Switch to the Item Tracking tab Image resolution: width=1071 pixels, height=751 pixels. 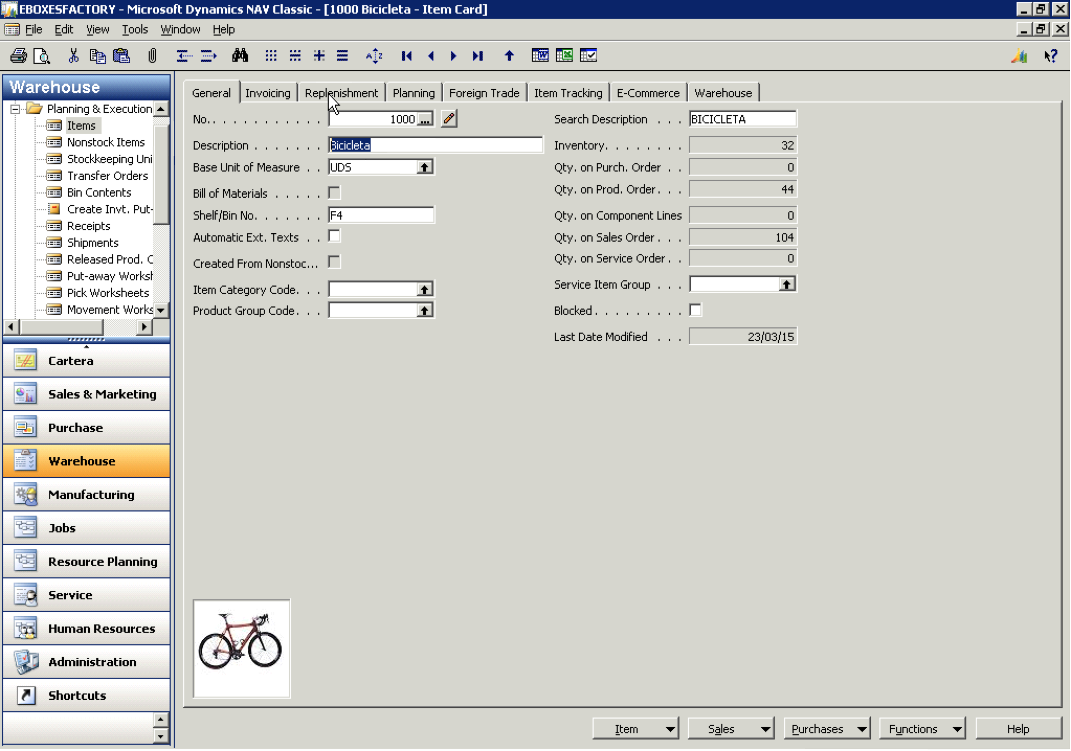568,93
